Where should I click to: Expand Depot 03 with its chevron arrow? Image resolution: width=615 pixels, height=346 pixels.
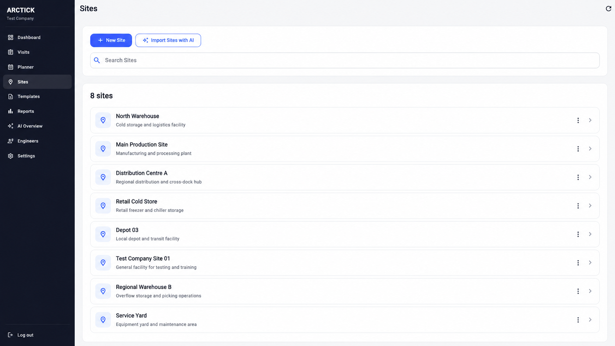[x=590, y=234]
